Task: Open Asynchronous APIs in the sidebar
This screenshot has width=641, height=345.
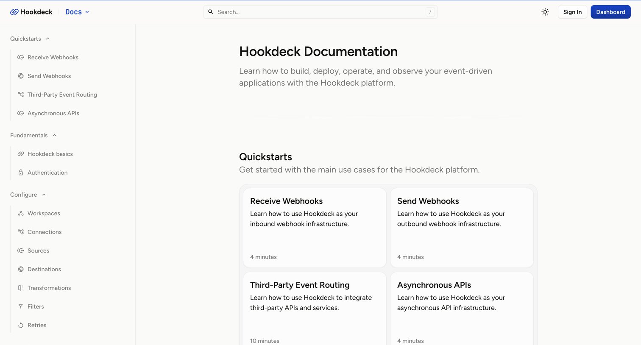Action: pos(53,113)
